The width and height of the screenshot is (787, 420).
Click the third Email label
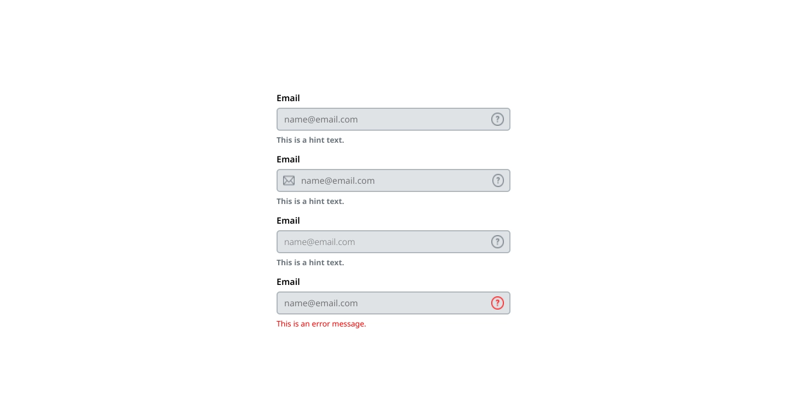tap(288, 220)
